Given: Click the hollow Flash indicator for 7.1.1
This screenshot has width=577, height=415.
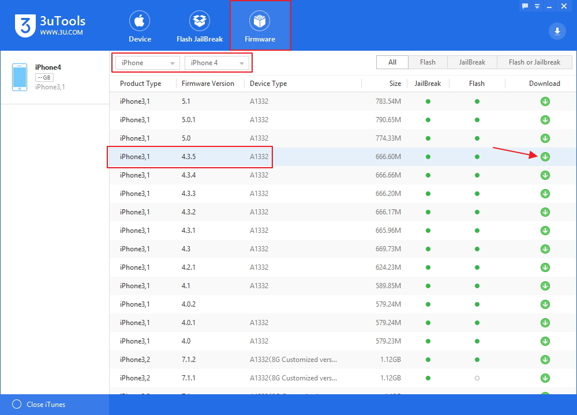Looking at the screenshot, I should (477, 378).
